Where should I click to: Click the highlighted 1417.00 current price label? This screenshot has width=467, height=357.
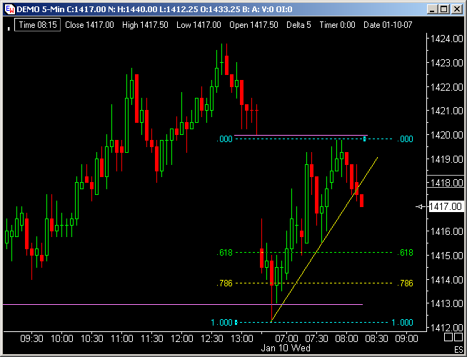(x=446, y=206)
